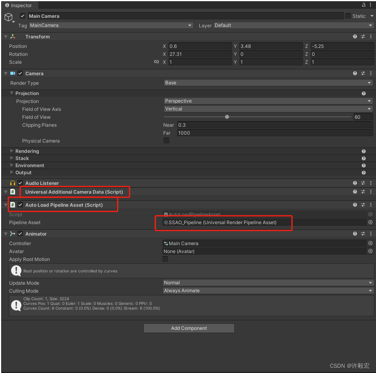The height and width of the screenshot is (373, 376).
Task: Enable Apply Root Motion
Action: (x=165, y=259)
